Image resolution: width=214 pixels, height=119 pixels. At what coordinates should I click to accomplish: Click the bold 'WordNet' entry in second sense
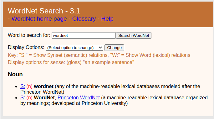(x=44, y=97)
